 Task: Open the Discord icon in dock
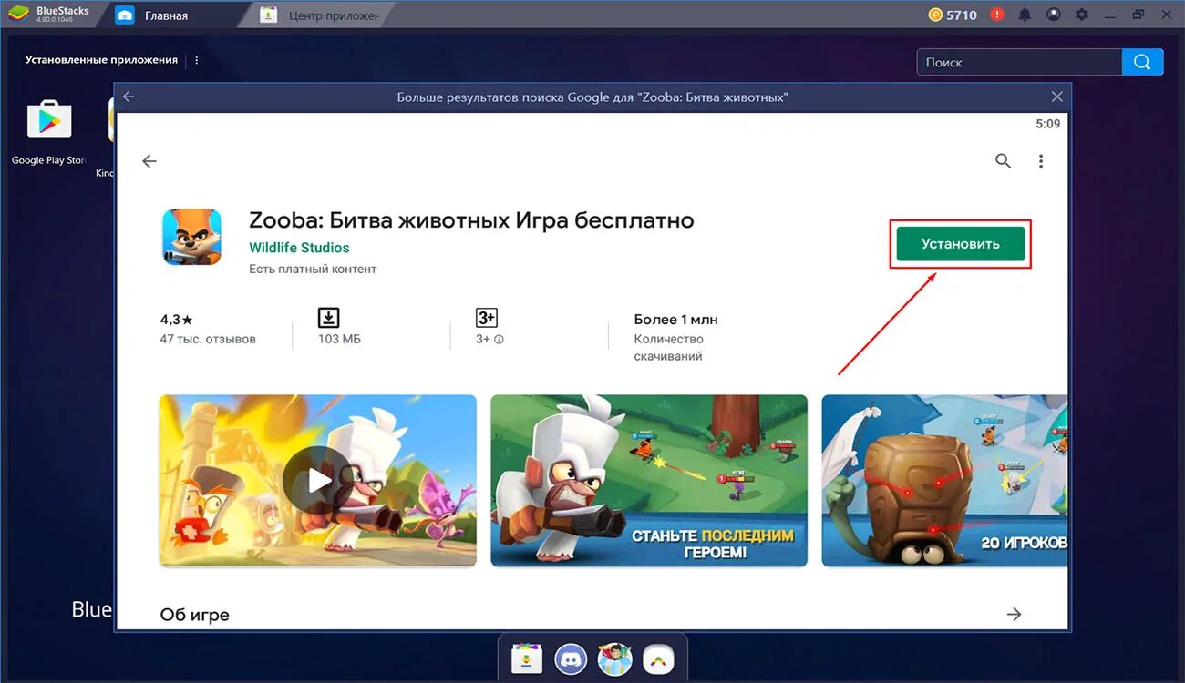571,658
